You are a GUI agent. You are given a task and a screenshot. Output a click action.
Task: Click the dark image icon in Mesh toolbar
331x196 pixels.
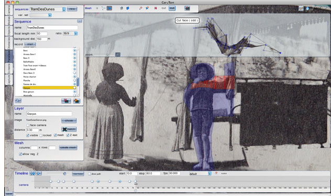pyautogui.click(x=187, y=8)
